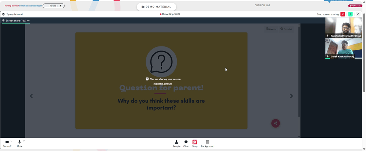Expand microphone options chevron next to Mute

coord(24,141)
